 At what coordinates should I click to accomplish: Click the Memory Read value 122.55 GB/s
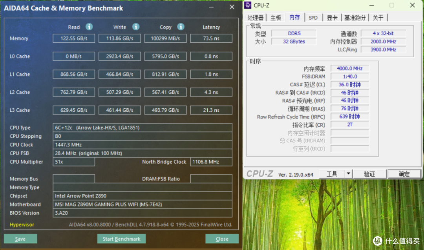coord(74,38)
